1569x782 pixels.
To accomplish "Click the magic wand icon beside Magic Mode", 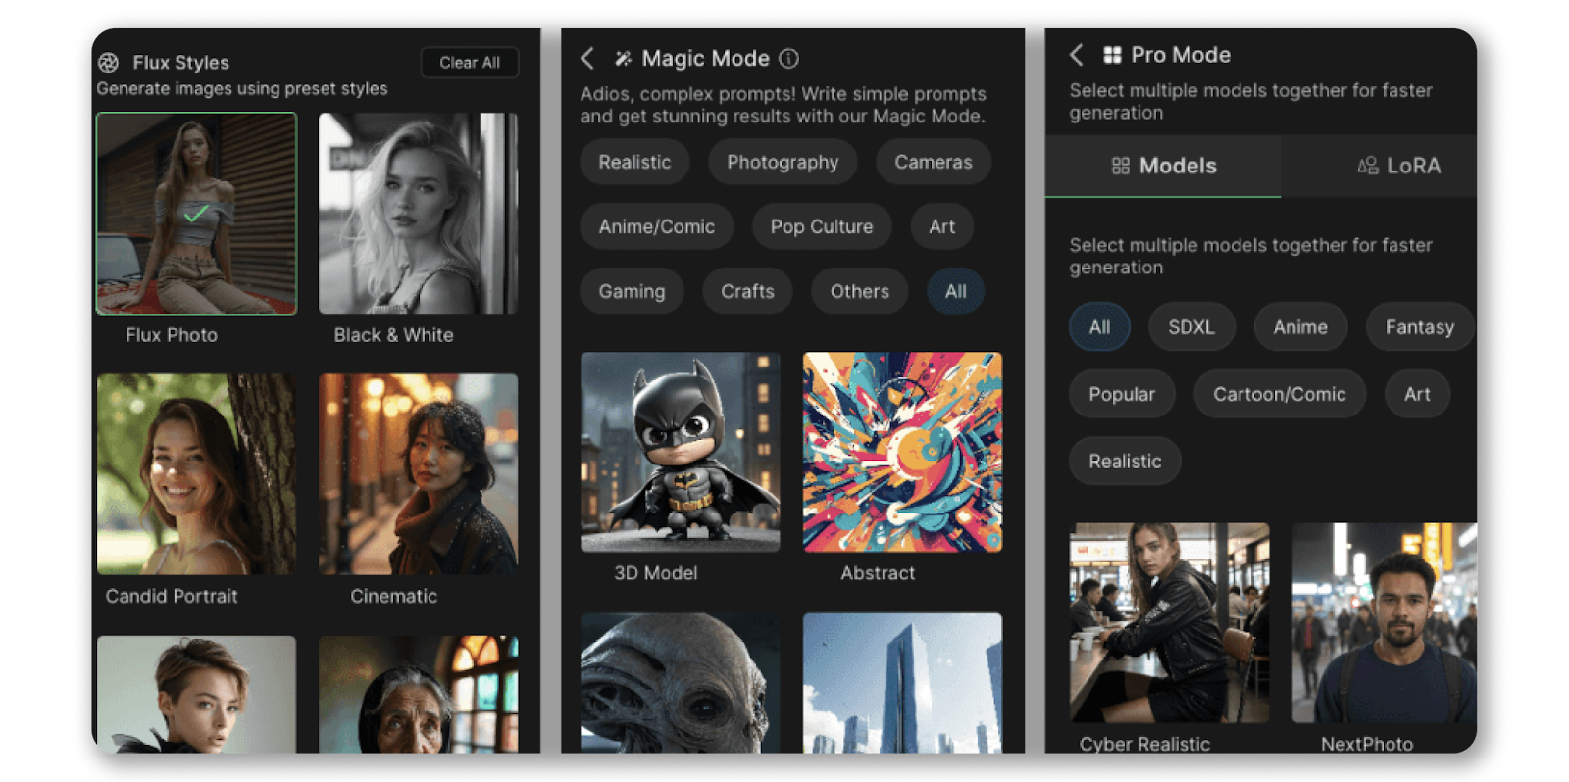I will pyautogui.click(x=623, y=59).
